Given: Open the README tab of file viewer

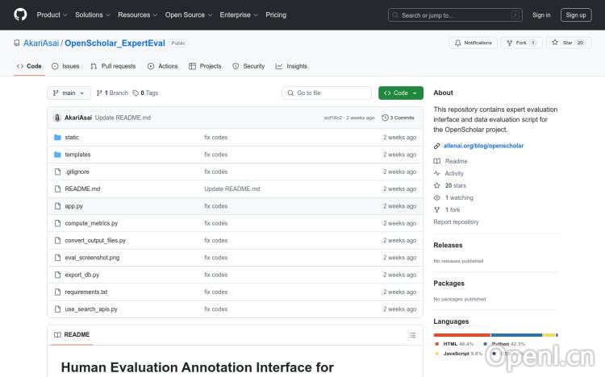Looking at the screenshot, I should (72, 334).
